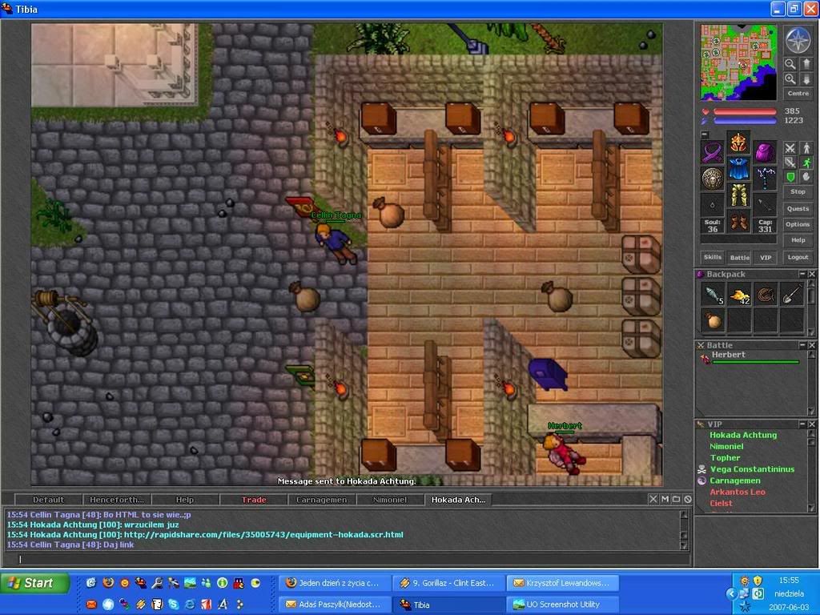Click the leather boots slot
Image resolution: width=820 pixels, height=615 pixels.
(738, 221)
